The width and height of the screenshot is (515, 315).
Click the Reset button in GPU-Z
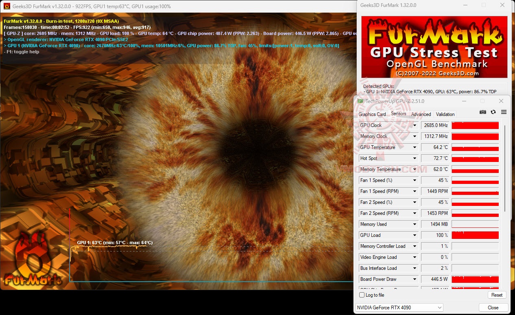(x=497, y=295)
